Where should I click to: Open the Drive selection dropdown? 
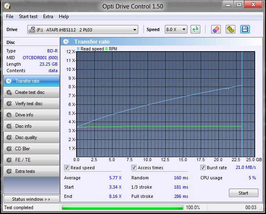coord(83,29)
